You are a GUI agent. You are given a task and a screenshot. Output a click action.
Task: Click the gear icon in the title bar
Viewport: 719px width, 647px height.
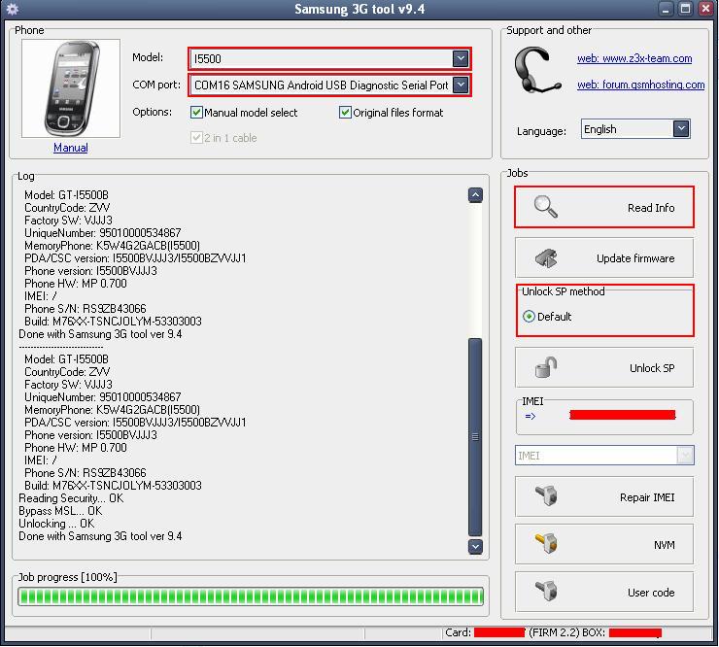click(x=12, y=9)
